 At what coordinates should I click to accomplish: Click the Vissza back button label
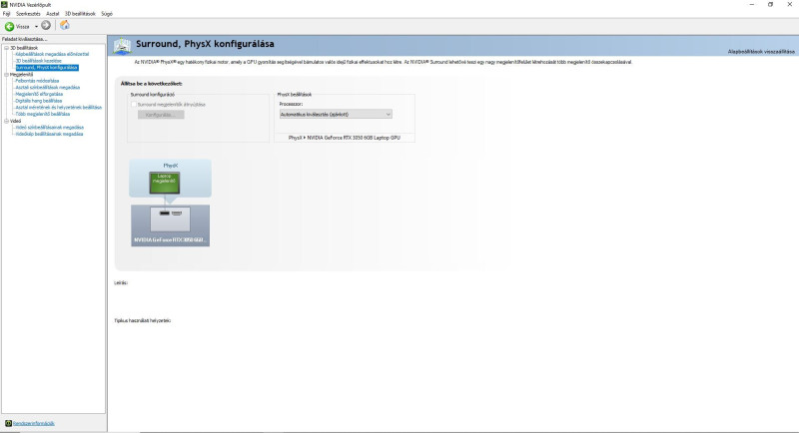23,27
